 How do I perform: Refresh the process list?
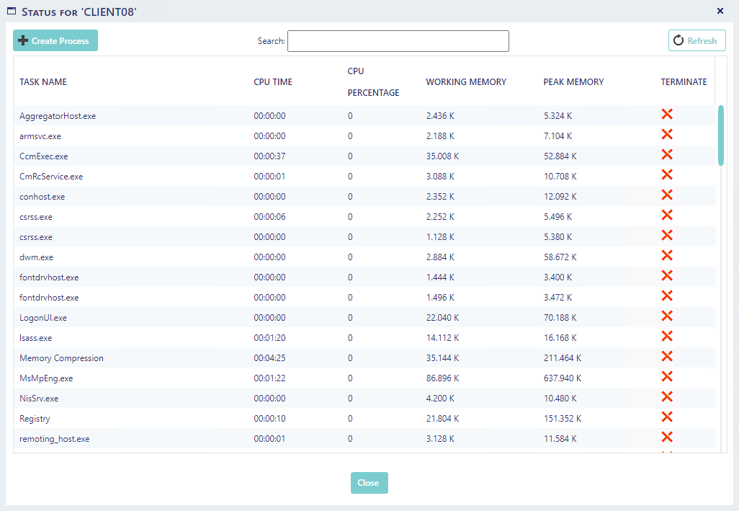[x=697, y=40]
